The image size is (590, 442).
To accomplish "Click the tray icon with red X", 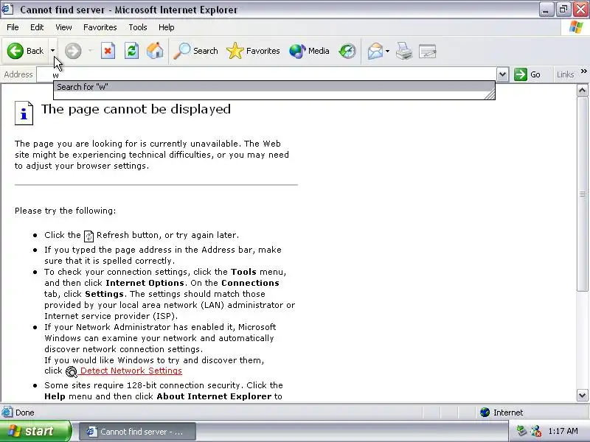I will click(536, 431).
